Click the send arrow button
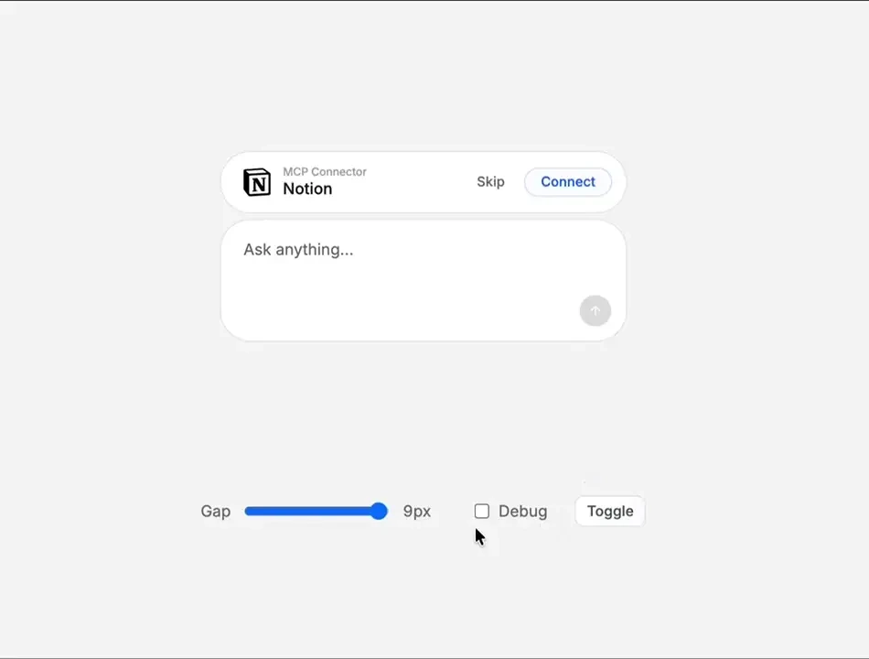 tap(595, 310)
